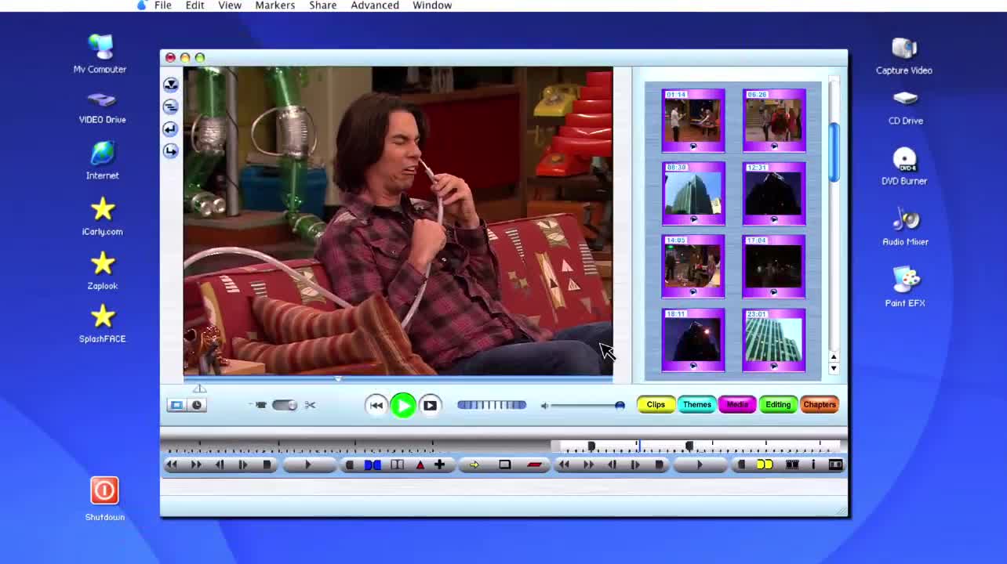Open the Share menu
Image resolution: width=1007 pixels, height=564 pixels.
click(x=323, y=5)
